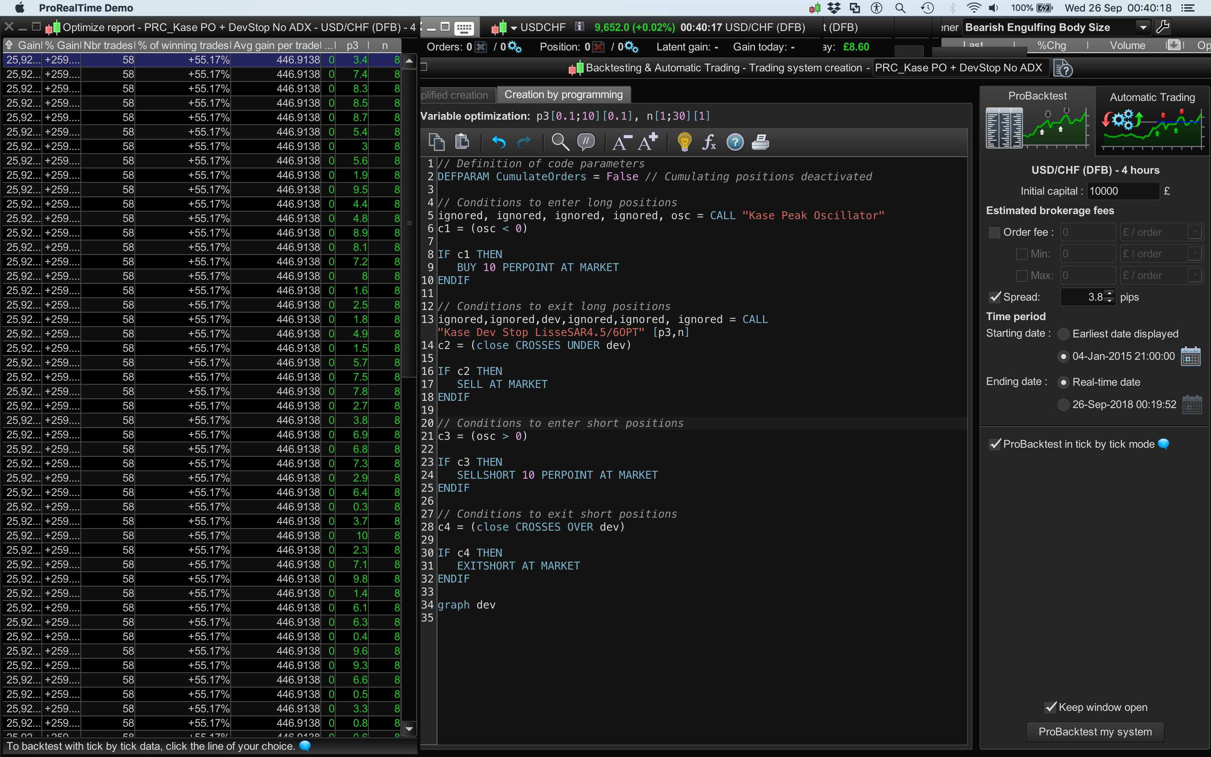Open Bearish Engulfing Body Size dropdown
1211x757 pixels.
(1143, 27)
